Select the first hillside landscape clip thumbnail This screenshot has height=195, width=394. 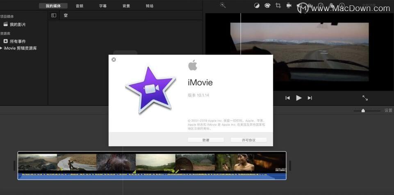point(37,162)
